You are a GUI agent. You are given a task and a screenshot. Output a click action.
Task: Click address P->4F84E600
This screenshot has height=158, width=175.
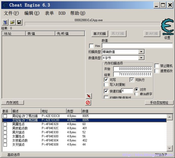(x=50, y=136)
